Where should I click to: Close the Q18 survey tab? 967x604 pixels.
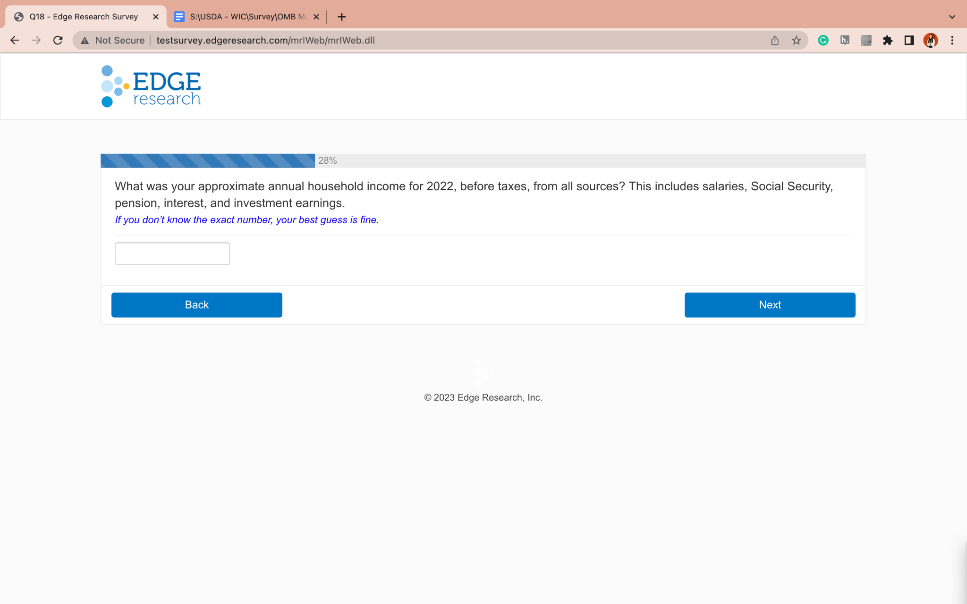pyautogui.click(x=156, y=17)
